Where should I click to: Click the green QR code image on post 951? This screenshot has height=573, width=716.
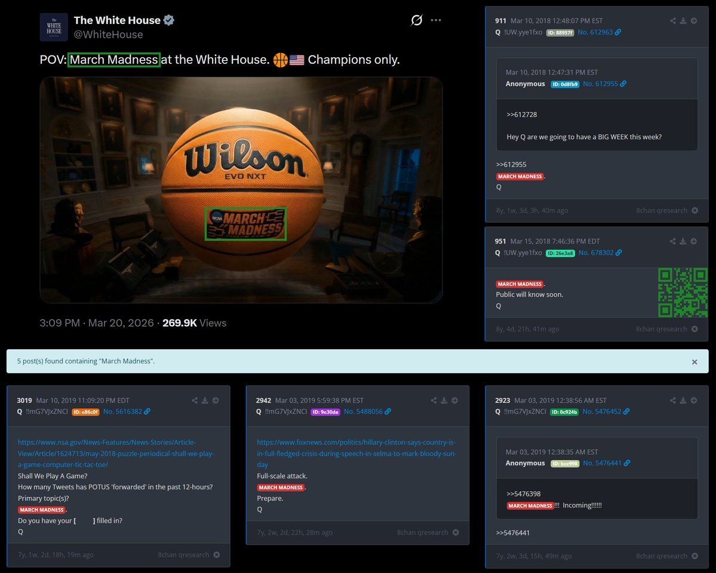(683, 292)
